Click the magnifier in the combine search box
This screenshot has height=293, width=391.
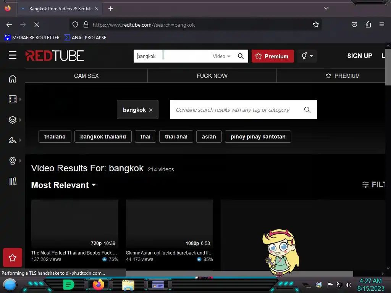coord(307,109)
